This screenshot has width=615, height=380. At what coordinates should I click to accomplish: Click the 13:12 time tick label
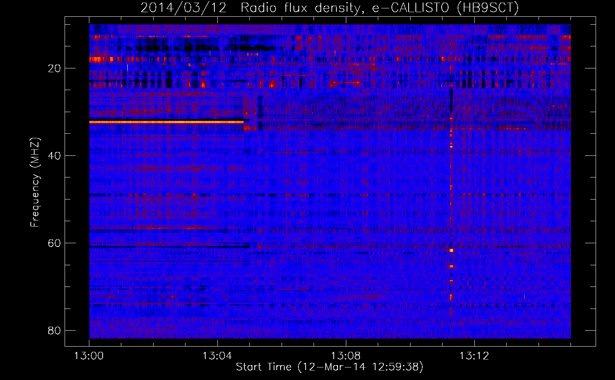point(474,356)
